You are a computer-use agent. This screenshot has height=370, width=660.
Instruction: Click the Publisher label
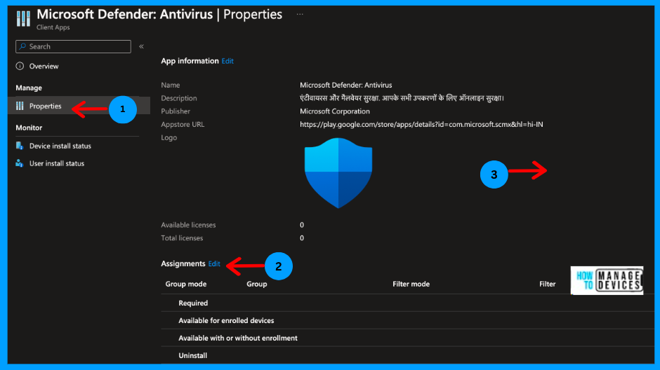click(x=176, y=111)
